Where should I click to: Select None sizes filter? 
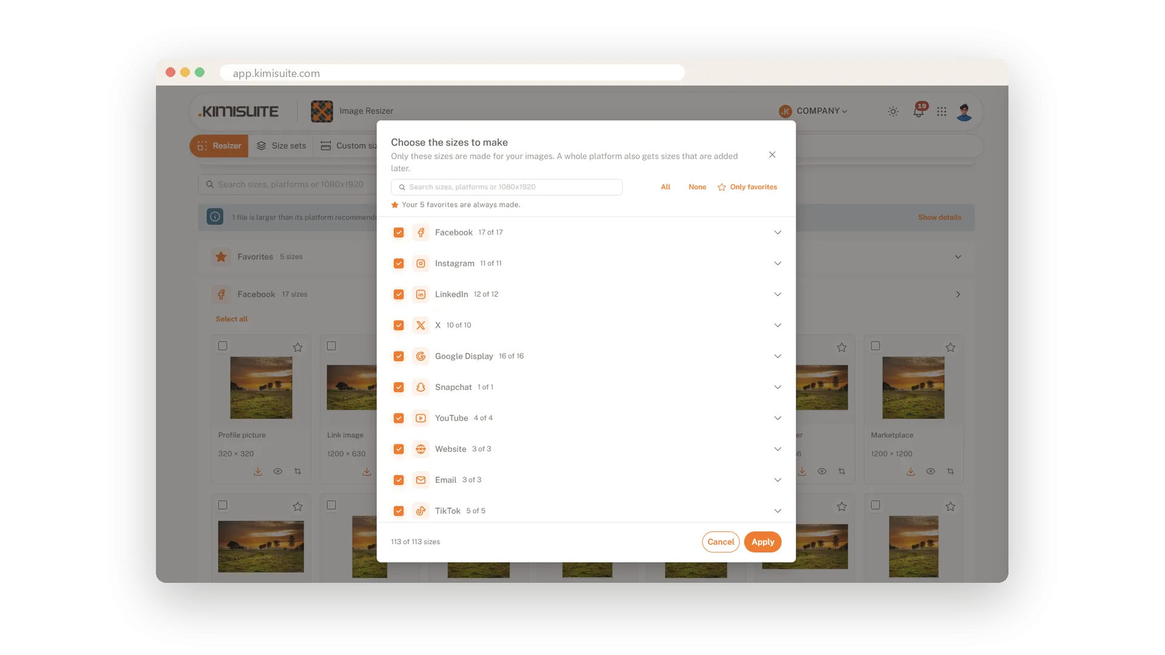point(697,187)
